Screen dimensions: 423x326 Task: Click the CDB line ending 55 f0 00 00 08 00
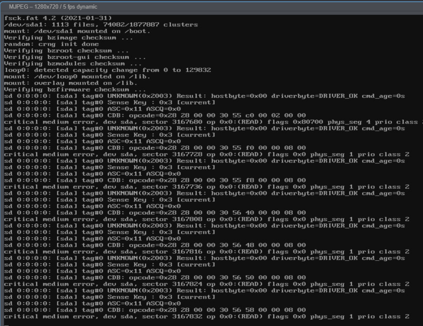click(155, 148)
